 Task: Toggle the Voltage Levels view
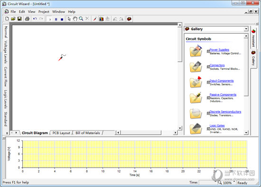click(6, 52)
